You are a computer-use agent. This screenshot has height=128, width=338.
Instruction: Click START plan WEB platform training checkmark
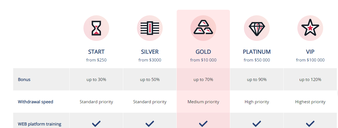(96, 124)
